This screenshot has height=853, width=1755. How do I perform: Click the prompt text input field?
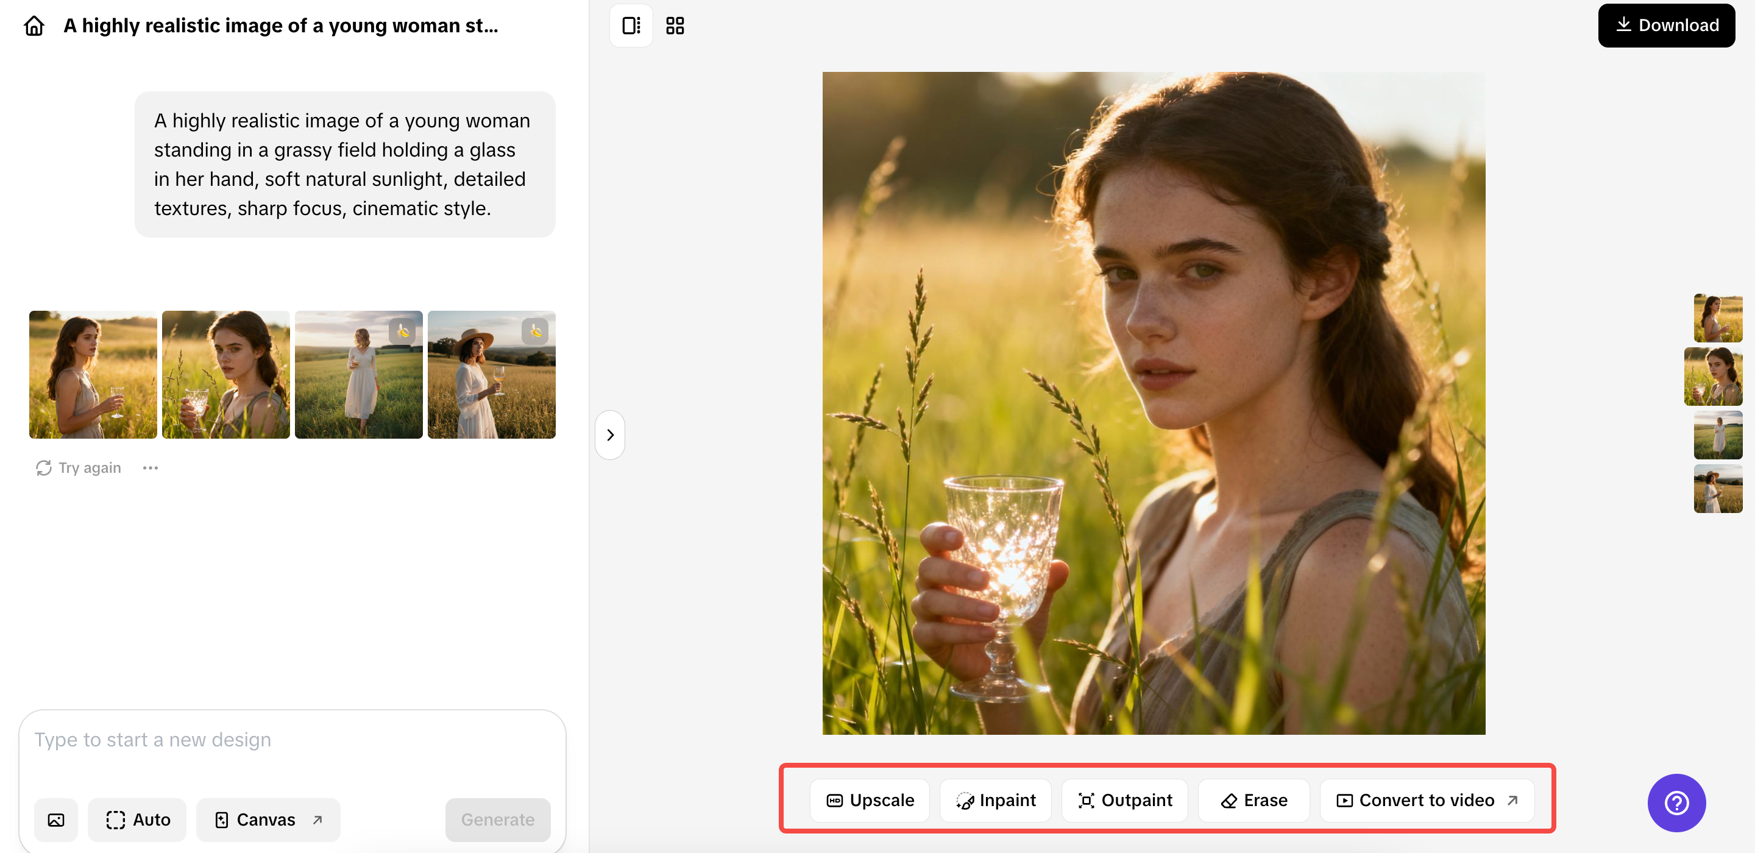tap(292, 740)
